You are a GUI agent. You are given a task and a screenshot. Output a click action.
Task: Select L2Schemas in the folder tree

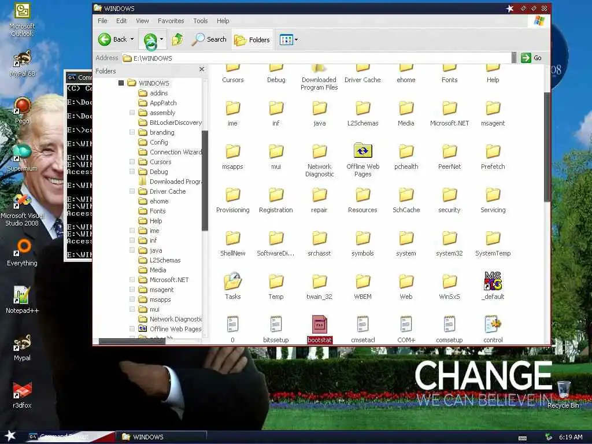click(x=160, y=260)
